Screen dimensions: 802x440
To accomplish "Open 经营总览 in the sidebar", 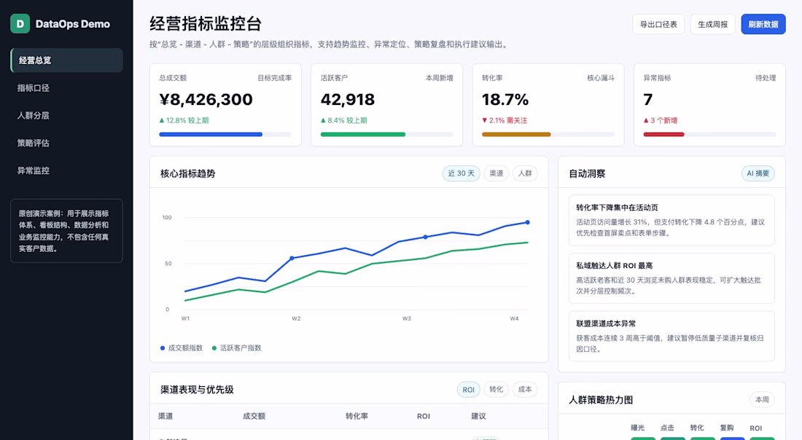I will click(66, 60).
